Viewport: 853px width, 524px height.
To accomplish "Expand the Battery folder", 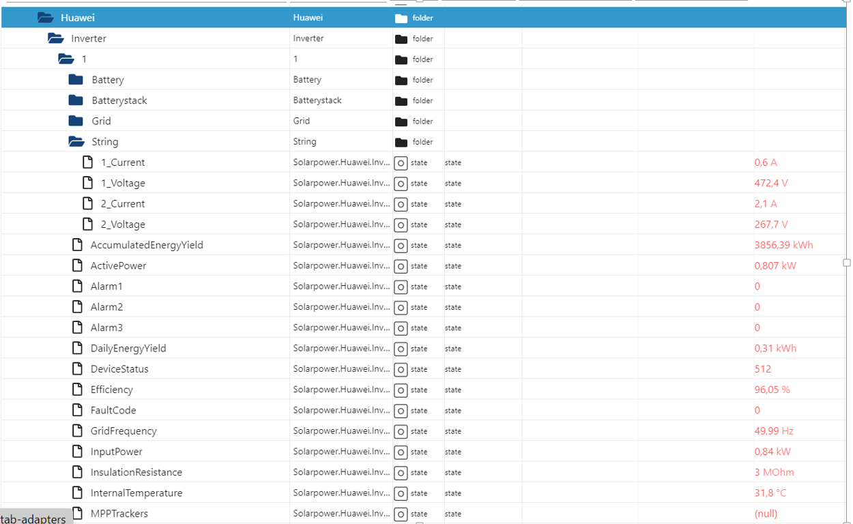I will click(x=76, y=80).
